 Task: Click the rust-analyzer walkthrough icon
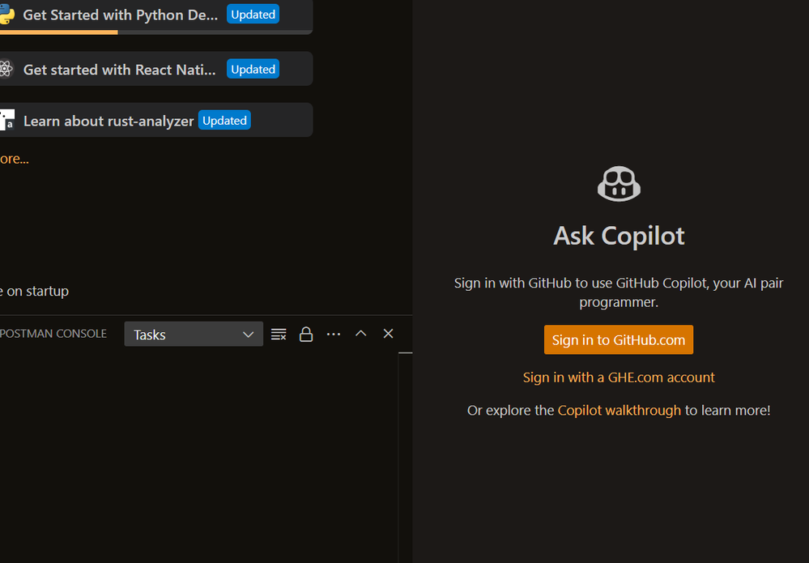coord(6,121)
